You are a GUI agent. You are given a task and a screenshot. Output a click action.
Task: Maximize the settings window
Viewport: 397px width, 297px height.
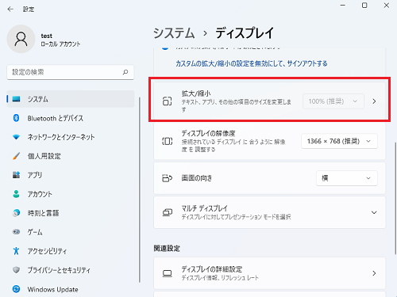point(364,5)
